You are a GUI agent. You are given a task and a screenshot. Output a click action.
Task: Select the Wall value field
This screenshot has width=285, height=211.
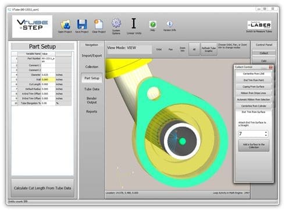click(48, 79)
